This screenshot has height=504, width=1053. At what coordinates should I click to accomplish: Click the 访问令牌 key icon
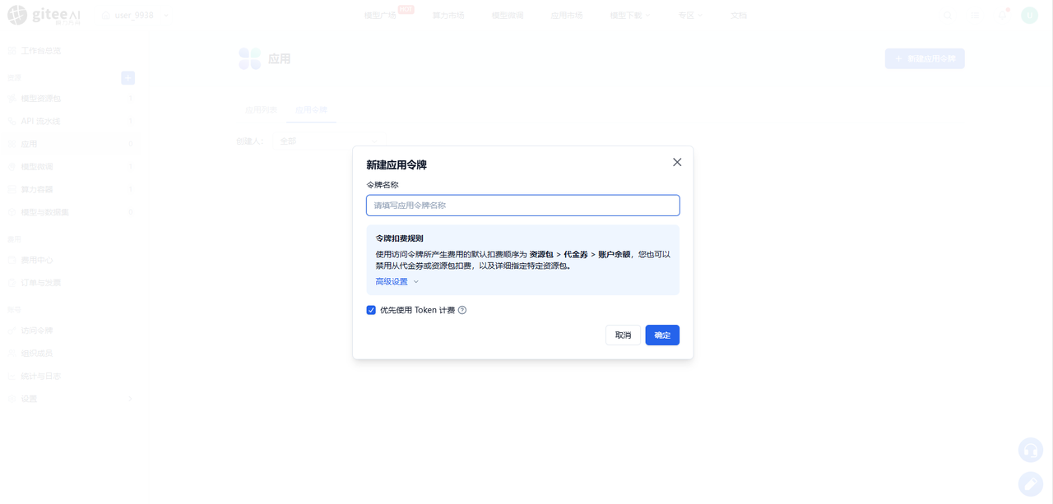tap(12, 331)
